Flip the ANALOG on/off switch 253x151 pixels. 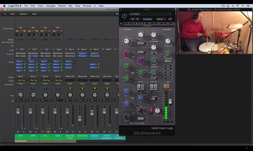click(x=154, y=99)
